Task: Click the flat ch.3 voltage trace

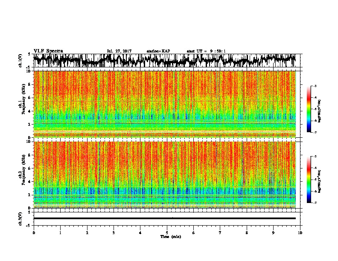Action: click(x=165, y=218)
